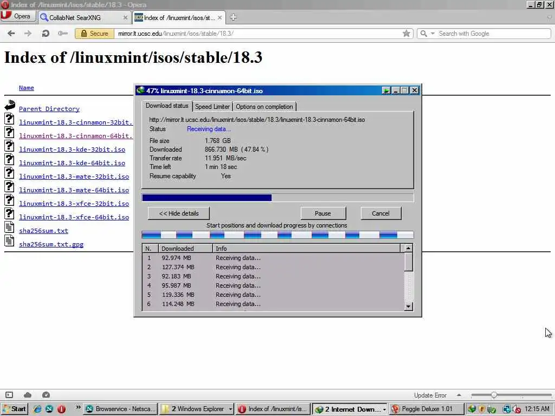Image resolution: width=555 pixels, height=416 pixels.
Task: Click the address bar URL field
Action: click(x=259, y=34)
